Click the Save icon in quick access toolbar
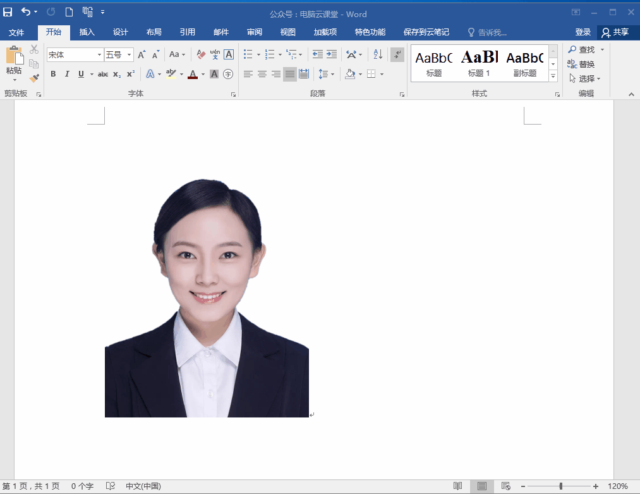The height and width of the screenshot is (494, 640). [x=8, y=12]
